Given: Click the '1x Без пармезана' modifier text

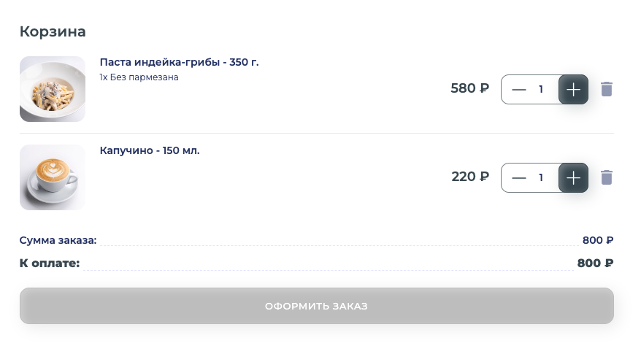Looking at the screenshot, I should pyautogui.click(x=139, y=77).
